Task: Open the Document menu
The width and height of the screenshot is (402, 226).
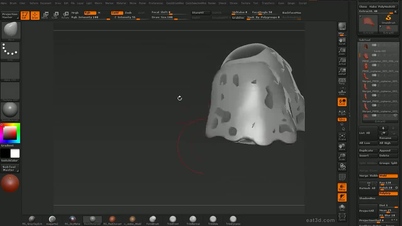Action: click(x=46, y=3)
